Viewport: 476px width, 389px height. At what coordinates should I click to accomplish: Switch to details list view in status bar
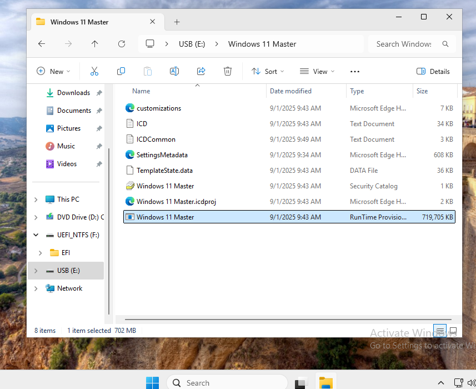pyautogui.click(x=440, y=331)
